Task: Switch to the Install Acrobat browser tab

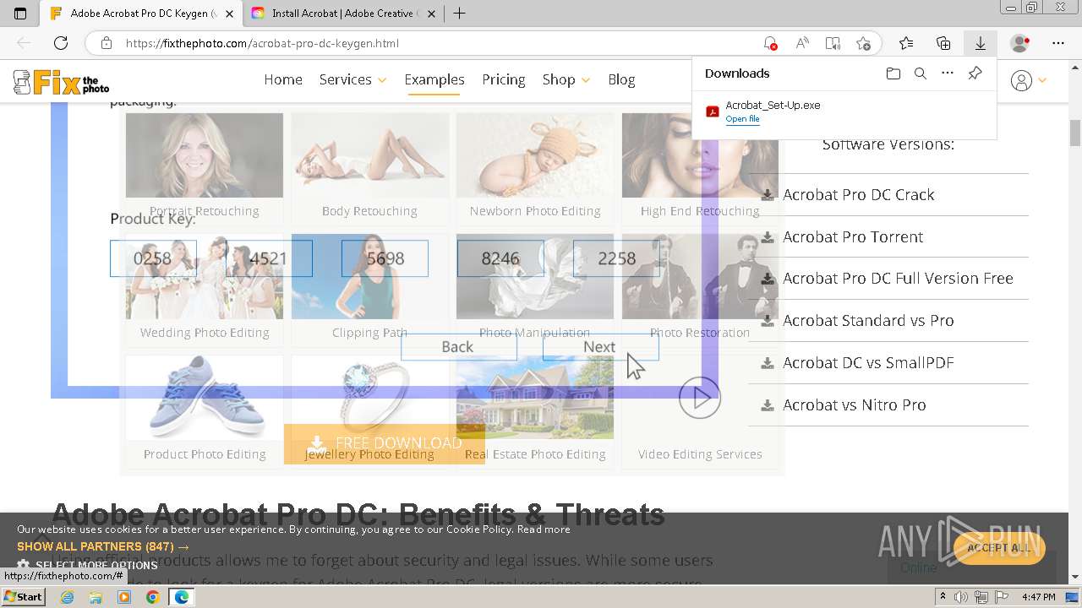Action: tap(342, 14)
